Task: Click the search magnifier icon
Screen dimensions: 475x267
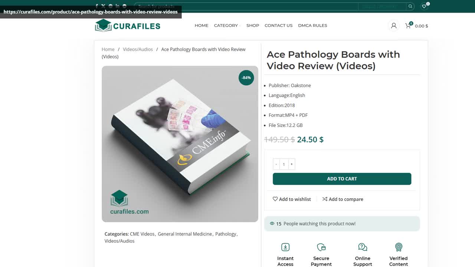Action: (410, 6)
